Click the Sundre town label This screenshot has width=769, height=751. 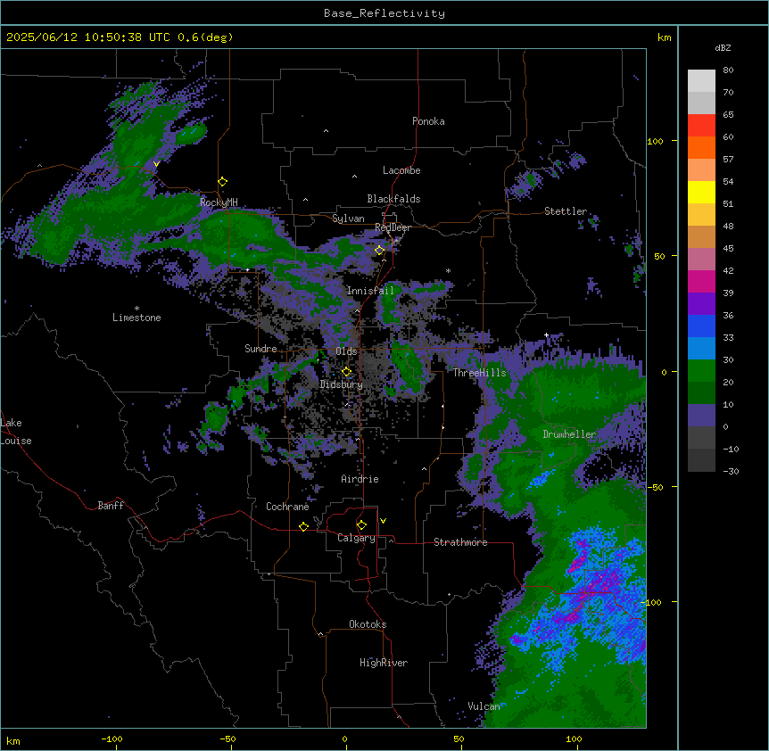tap(260, 349)
